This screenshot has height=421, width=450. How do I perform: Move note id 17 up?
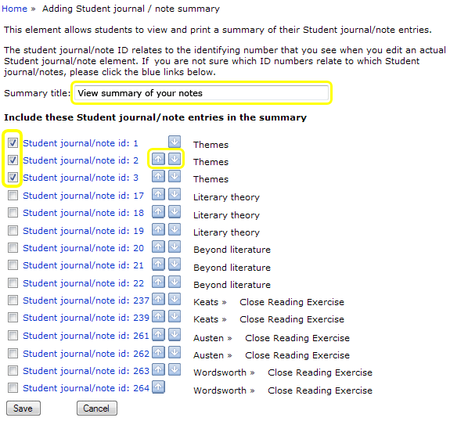(158, 194)
